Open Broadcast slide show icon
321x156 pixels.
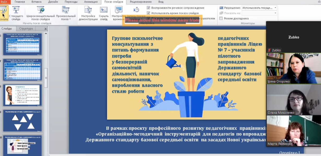(40, 10)
